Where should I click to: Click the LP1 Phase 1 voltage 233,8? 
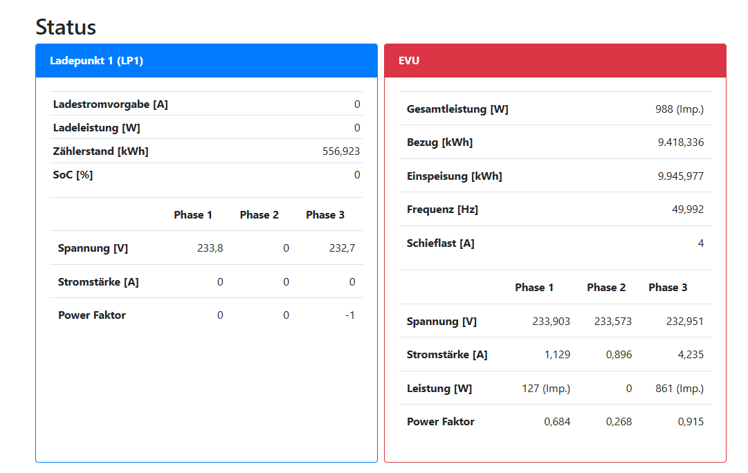[210, 248]
